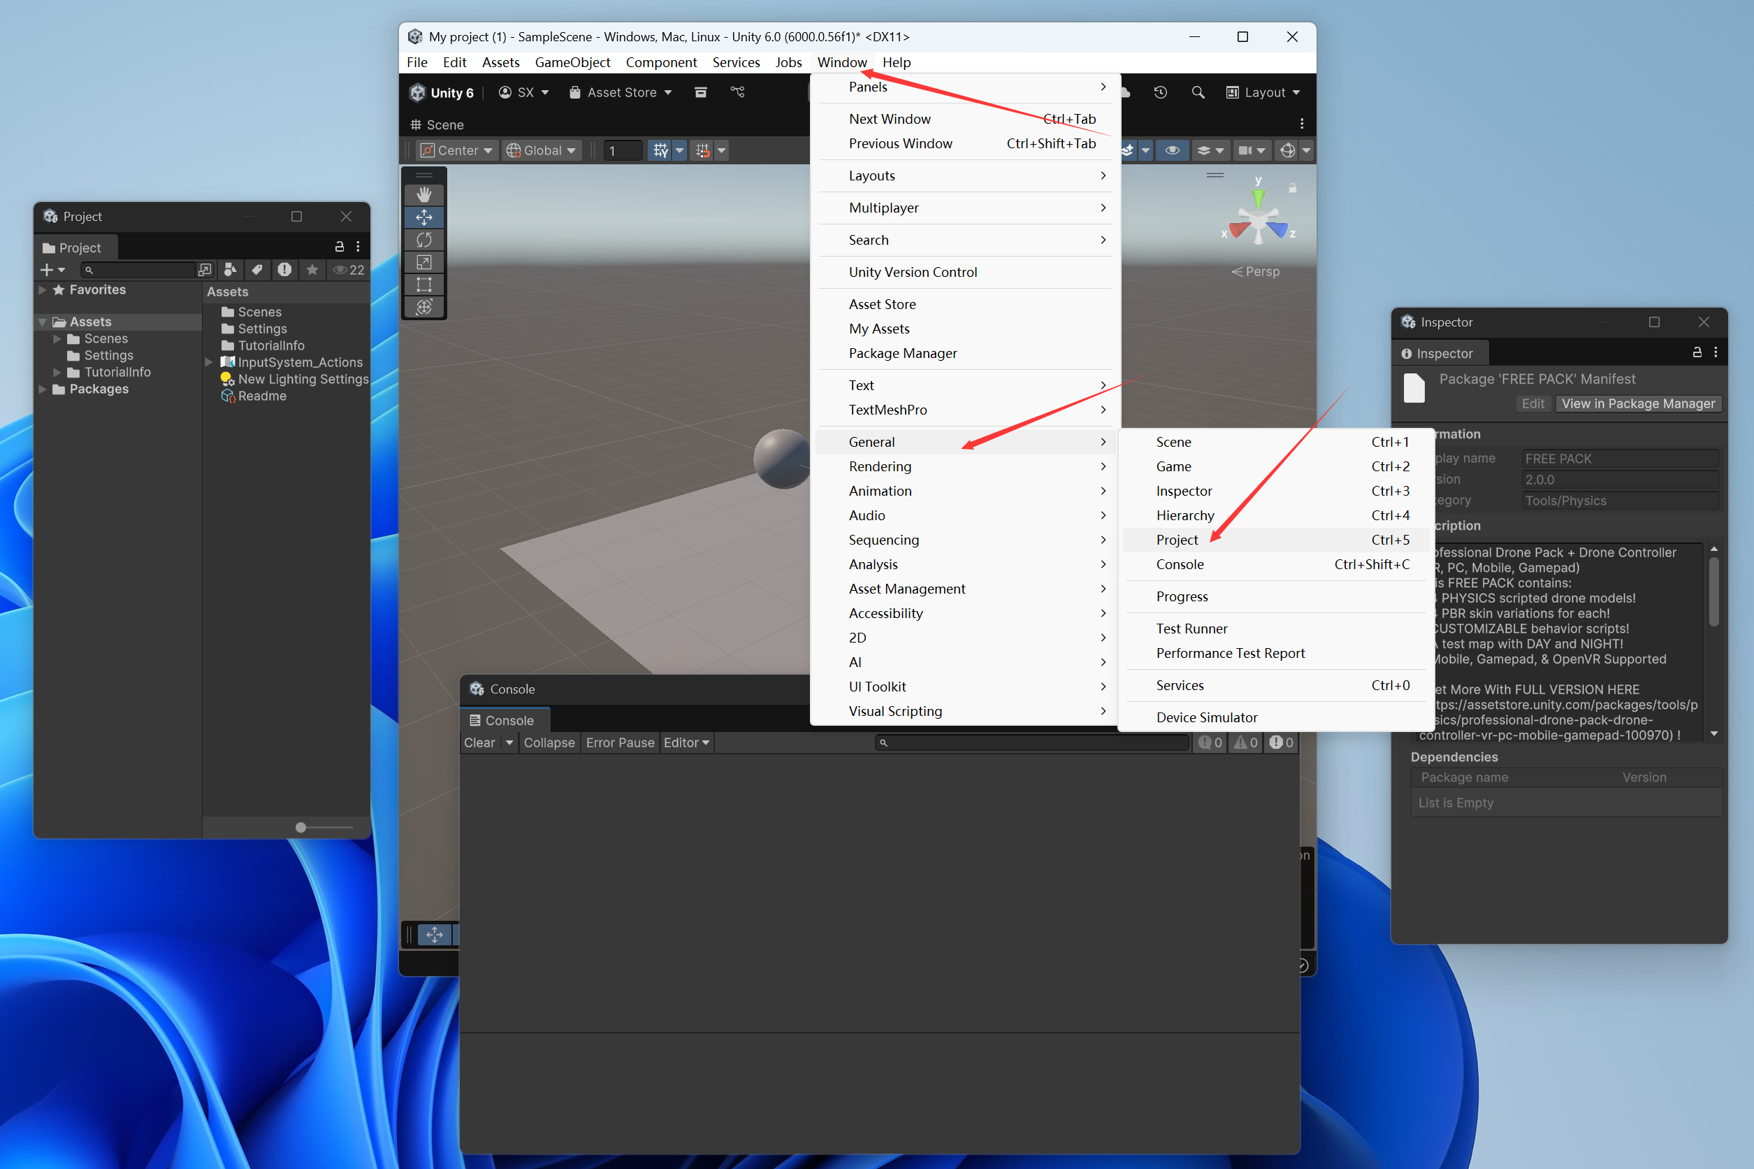The image size is (1754, 1169).
Task: Open the Package Manager box icon in toolbar
Action: [700, 92]
